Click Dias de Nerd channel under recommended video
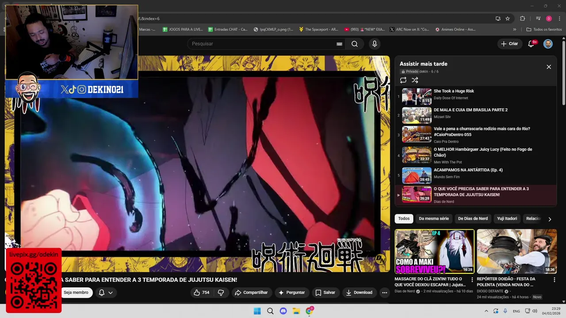 pyautogui.click(x=405, y=291)
